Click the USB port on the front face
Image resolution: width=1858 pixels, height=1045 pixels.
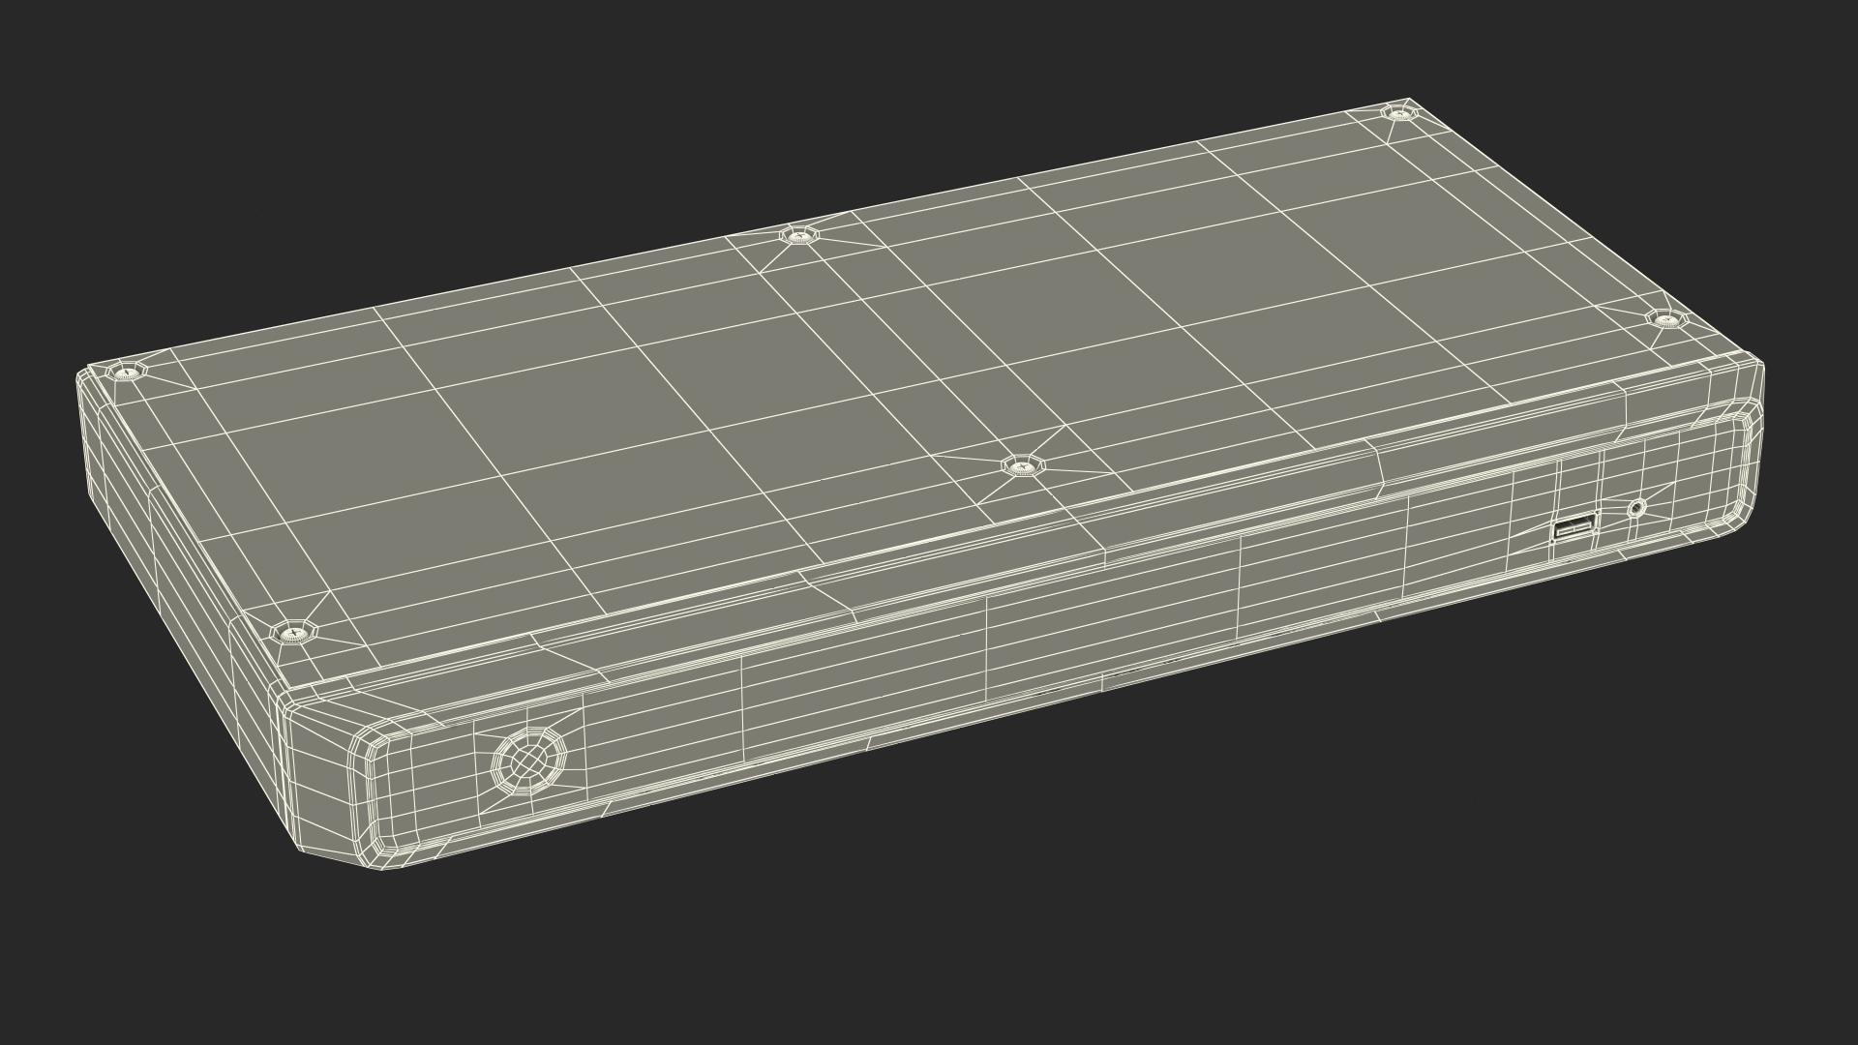[1573, 528]
